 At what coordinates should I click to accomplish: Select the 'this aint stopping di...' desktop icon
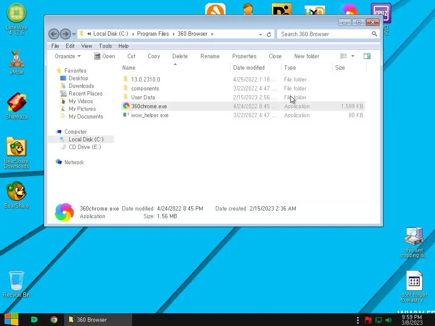[414, 242]
